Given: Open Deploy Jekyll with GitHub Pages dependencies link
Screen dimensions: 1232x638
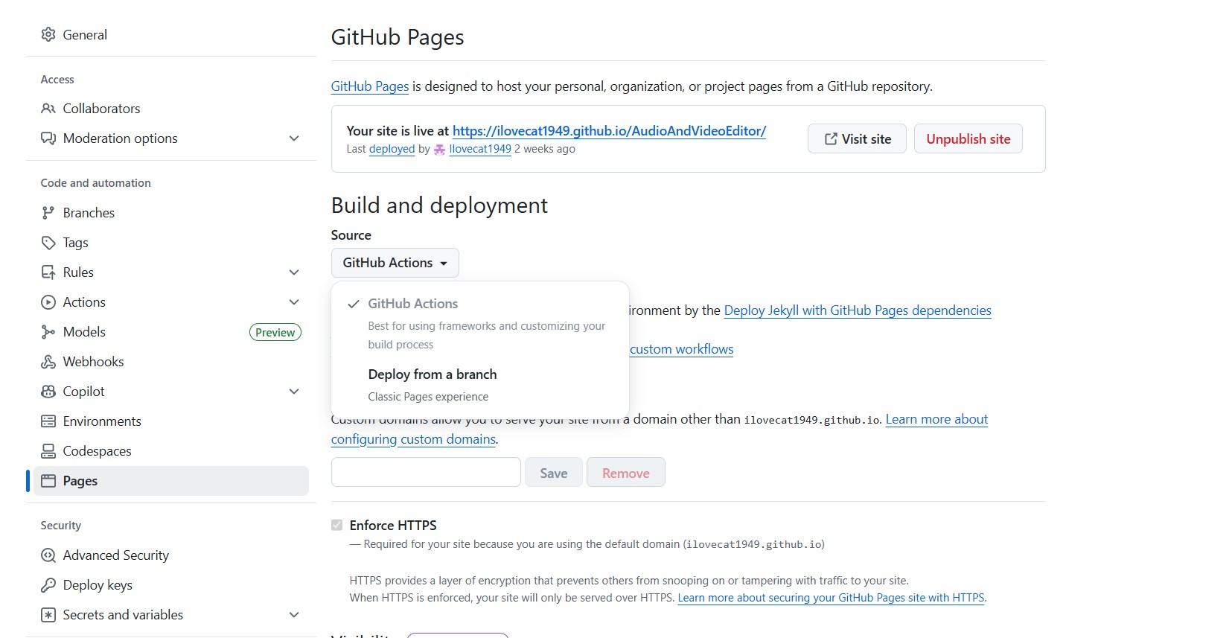Looking at the screenshot, I should pyautogui.click(x=858, y=310).
